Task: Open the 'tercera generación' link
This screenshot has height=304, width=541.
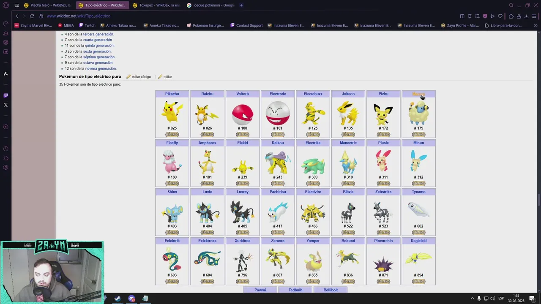Action: tap(98, 34)
